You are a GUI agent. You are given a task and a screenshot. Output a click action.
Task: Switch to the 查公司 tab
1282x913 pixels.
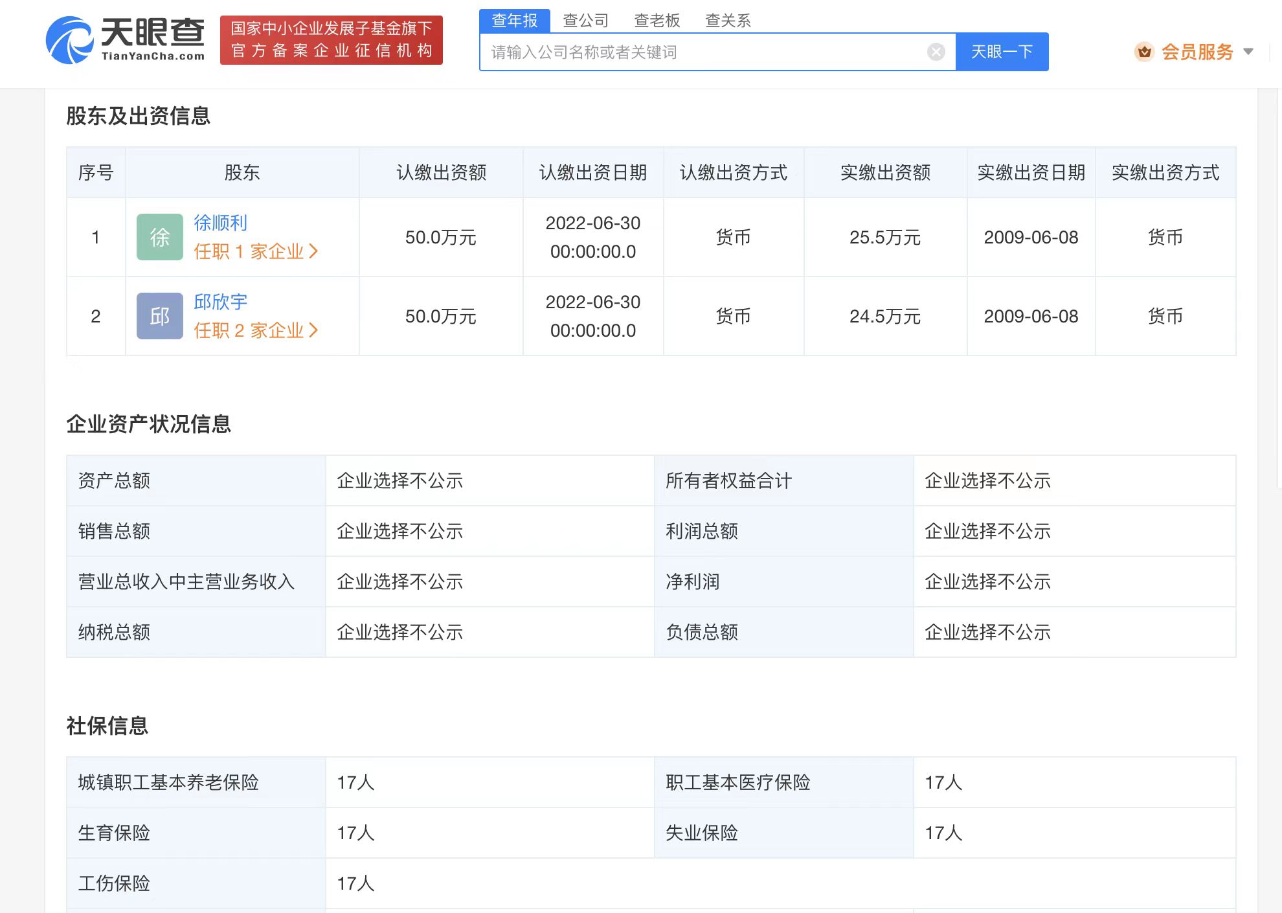[x=585, y=21]
